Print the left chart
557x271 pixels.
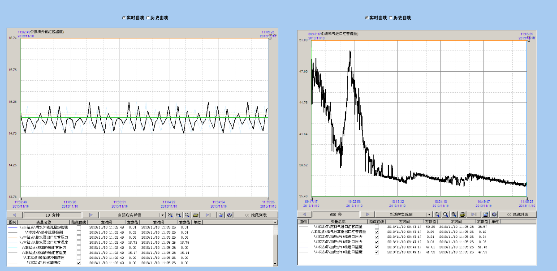[x=196, y=215]
